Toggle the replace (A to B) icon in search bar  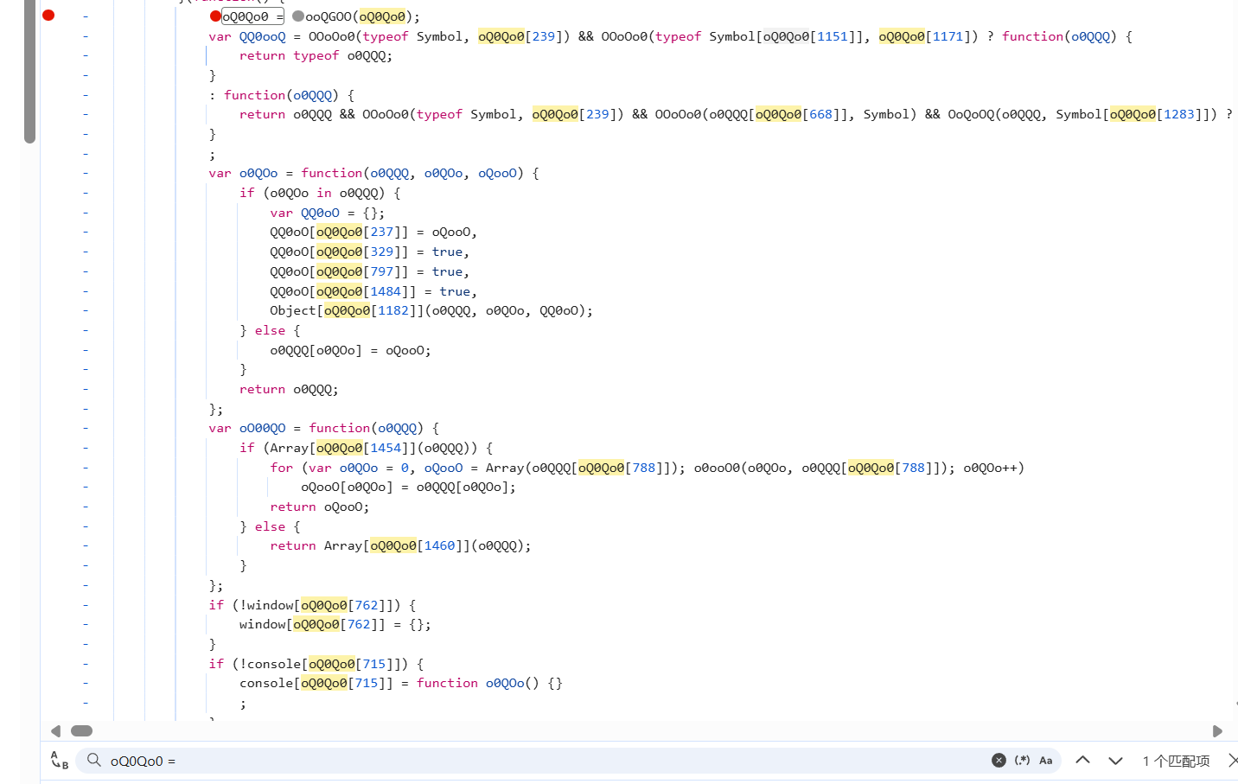click(x=59, y=761)
